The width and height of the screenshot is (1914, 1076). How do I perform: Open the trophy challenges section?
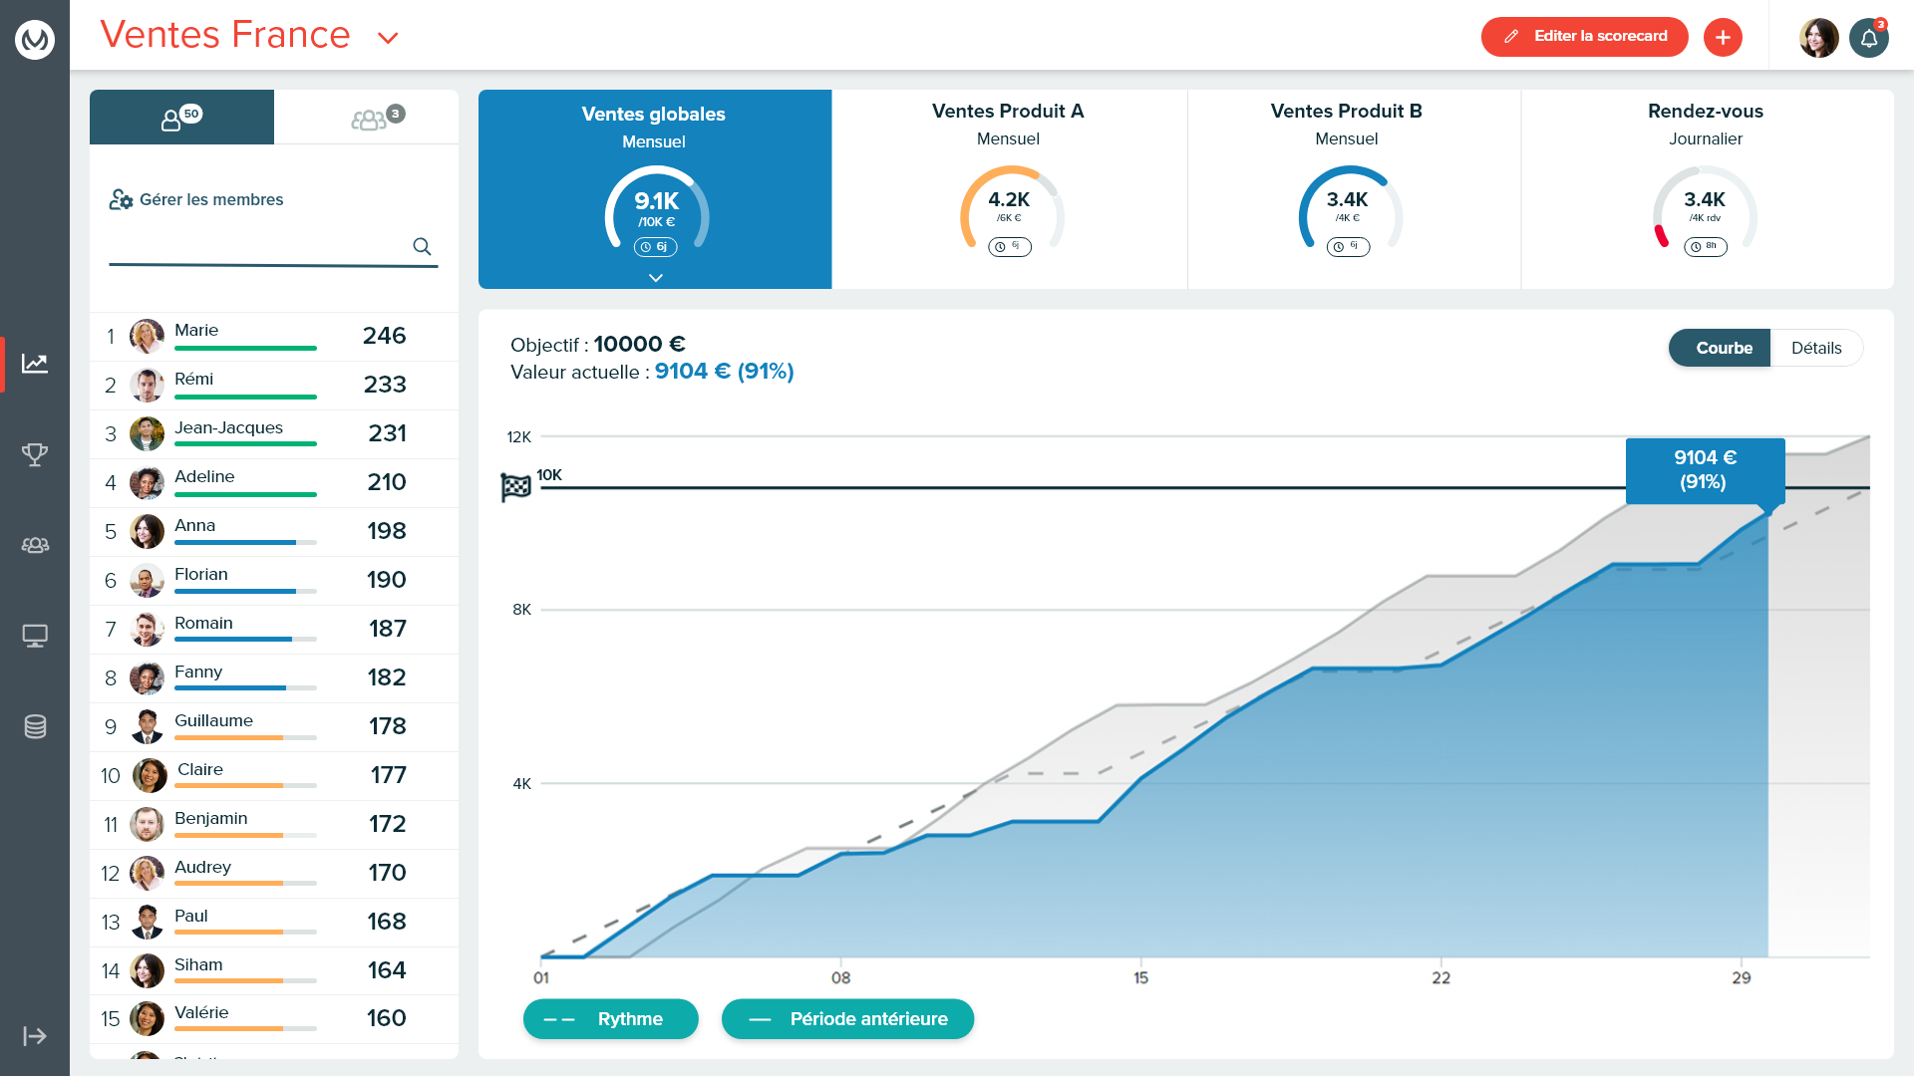click(35, 454)
